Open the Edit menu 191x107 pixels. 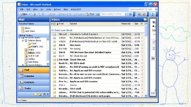click(28, 9)
